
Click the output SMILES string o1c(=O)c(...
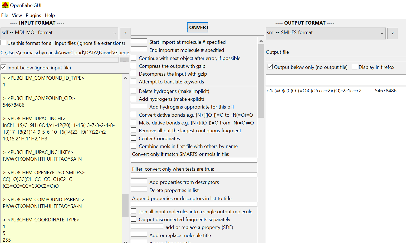tap(314, 91)
